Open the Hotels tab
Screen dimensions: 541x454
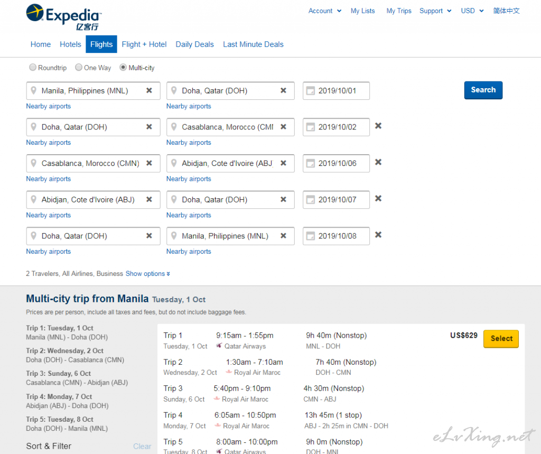70,44
